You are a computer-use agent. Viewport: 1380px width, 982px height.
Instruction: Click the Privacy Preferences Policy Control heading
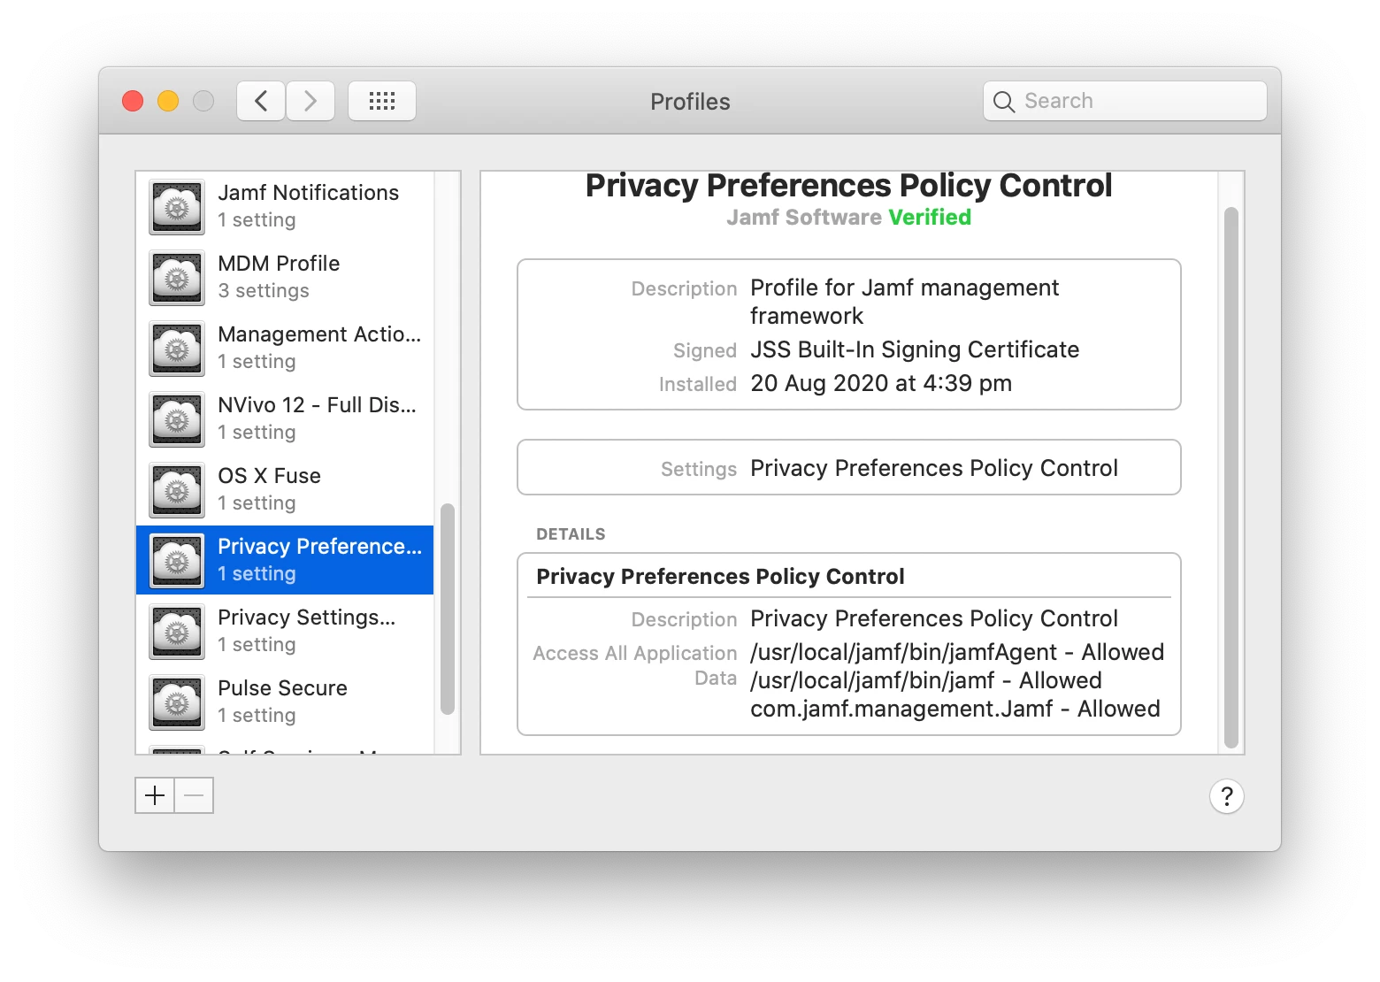click(x=849, y=186)
